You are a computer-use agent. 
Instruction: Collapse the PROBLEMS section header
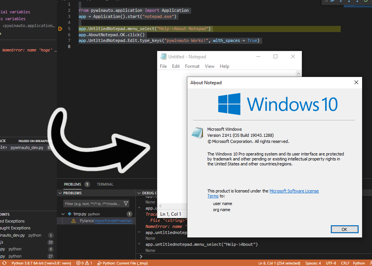60,193
